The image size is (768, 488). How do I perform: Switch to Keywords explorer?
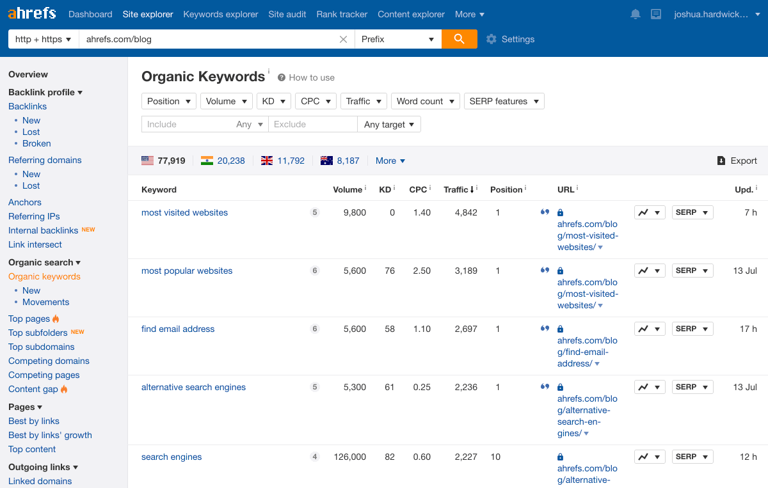(x=220, y=13)
